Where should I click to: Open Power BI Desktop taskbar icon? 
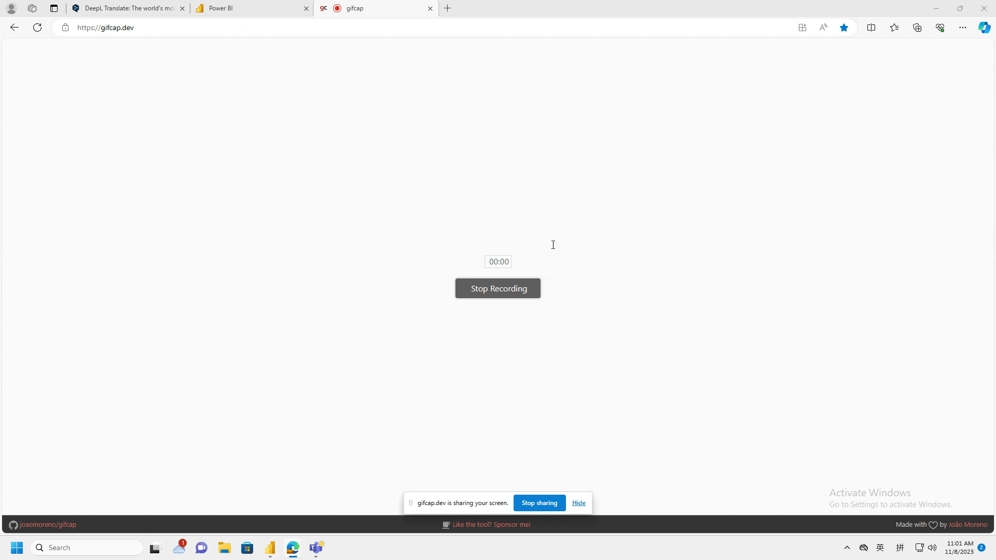coord(270,548)
